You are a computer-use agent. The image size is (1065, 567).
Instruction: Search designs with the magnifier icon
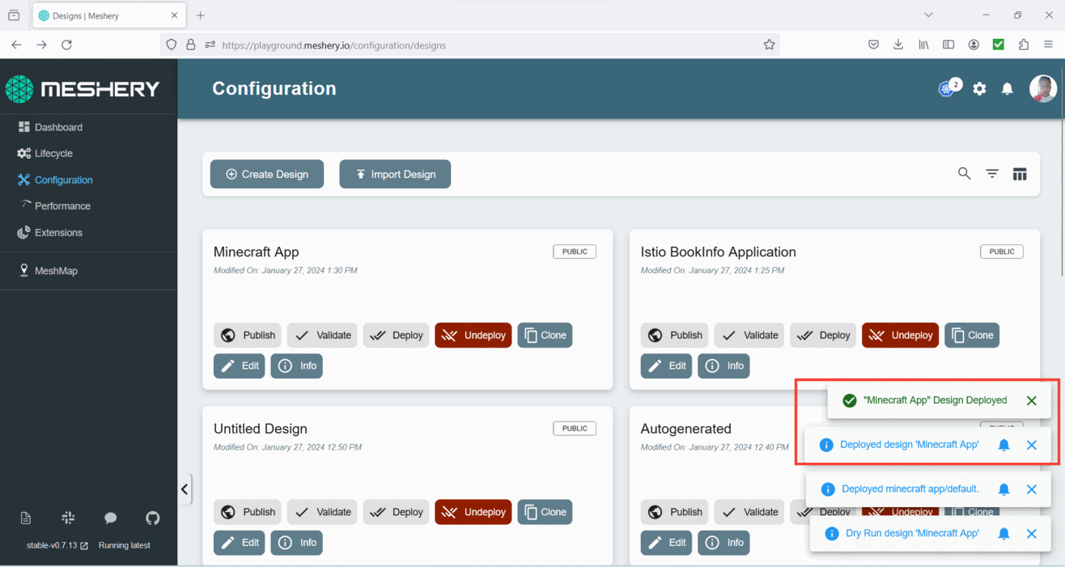tap(964, 174)
